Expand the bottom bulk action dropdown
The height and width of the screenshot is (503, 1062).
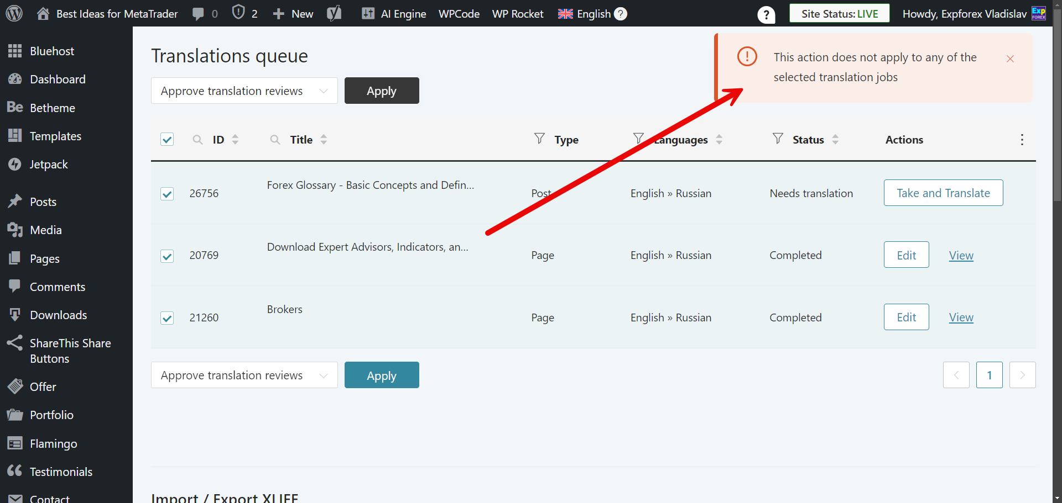pos(244,375)
